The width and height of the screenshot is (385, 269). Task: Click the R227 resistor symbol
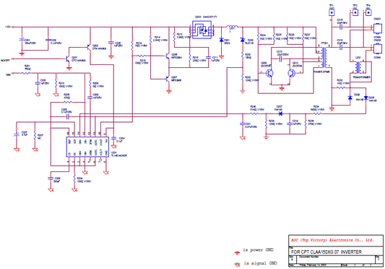pyautogui.click(x=303, y=37)
